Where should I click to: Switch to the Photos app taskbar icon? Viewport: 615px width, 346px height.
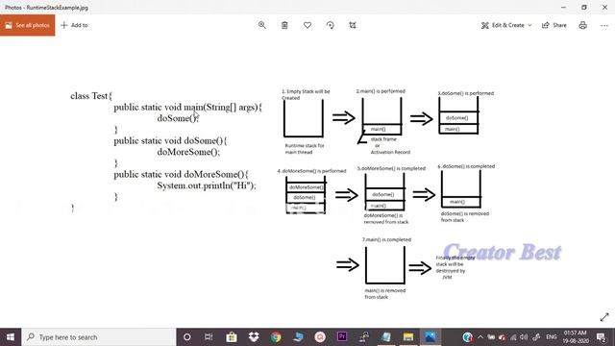(430, 337)
